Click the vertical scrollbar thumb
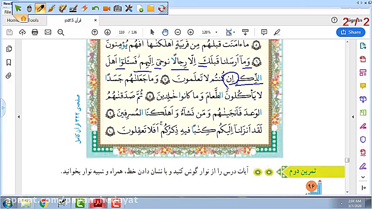The image size is (372, 209). 347,160
